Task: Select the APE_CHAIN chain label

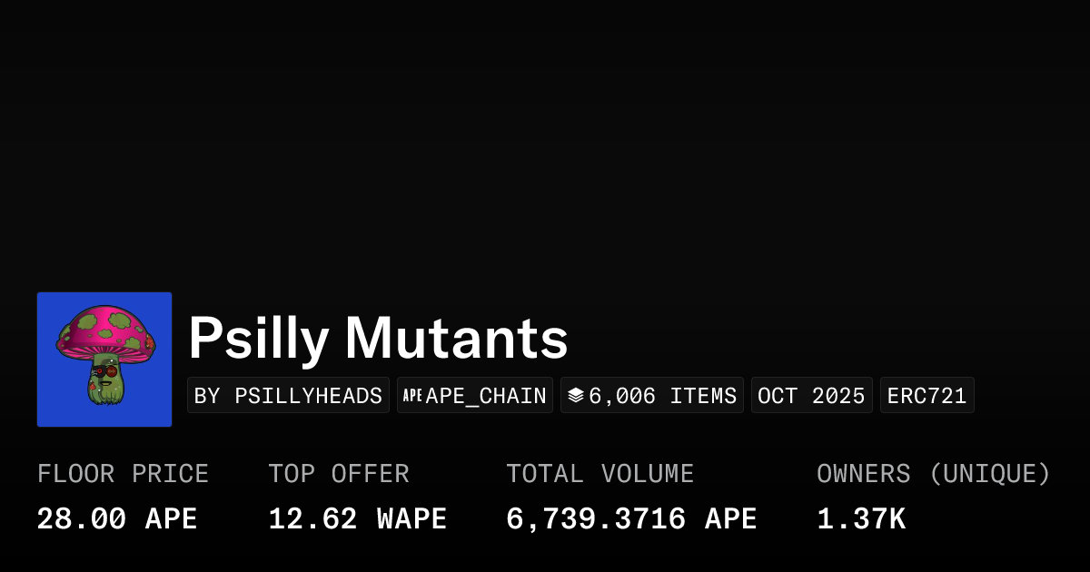Action: pyautogui.click(x=486, y=396)
